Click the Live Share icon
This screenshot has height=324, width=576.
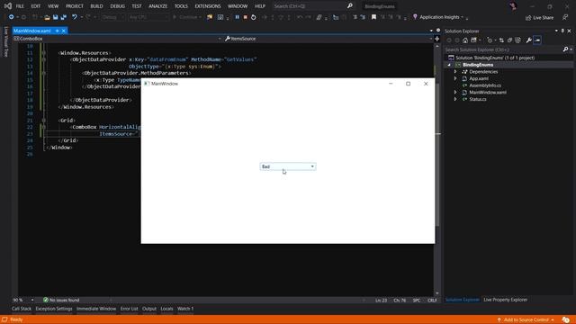pyautogui.click(x=528, y=18)
